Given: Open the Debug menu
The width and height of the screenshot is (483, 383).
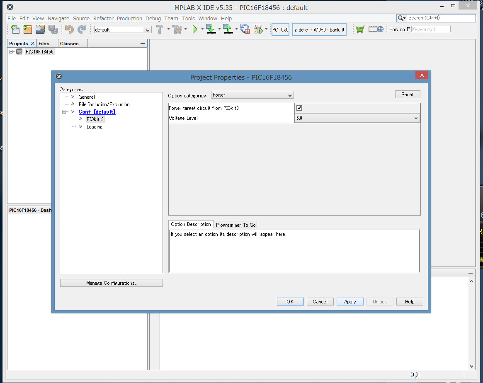Looking at the screenshot, I should pos(153,19).
